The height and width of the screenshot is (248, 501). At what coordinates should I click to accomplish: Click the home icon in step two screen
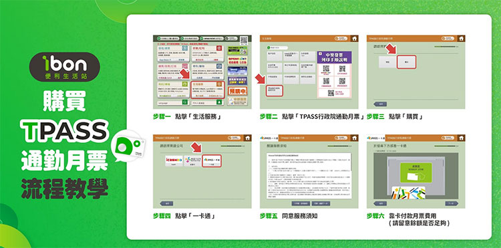[354, 38]
